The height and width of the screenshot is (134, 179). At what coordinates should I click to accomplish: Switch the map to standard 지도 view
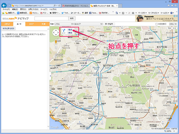[x=169, y=28]
